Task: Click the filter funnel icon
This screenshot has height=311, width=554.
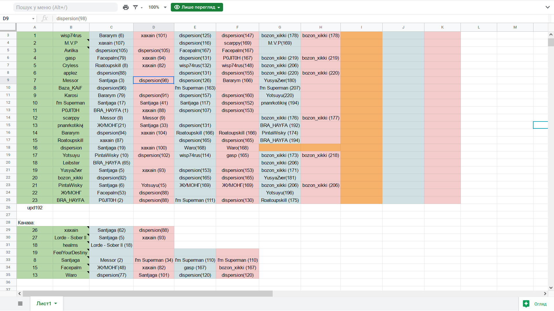Action: tap(135, 7)
